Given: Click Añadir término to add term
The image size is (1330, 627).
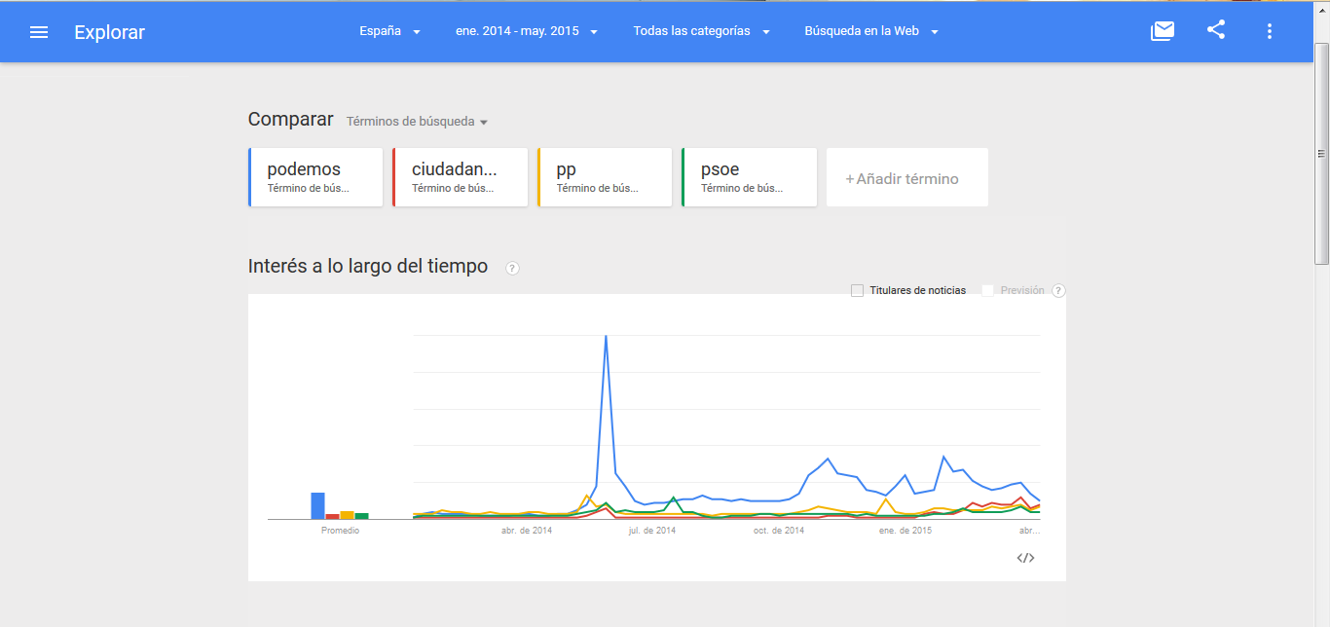Looking at the screenshot, I should click(907, 177).
